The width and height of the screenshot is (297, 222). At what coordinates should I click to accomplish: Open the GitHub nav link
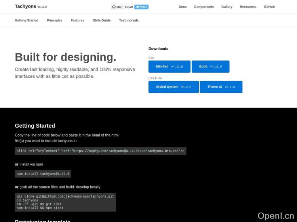click(269, 7)
